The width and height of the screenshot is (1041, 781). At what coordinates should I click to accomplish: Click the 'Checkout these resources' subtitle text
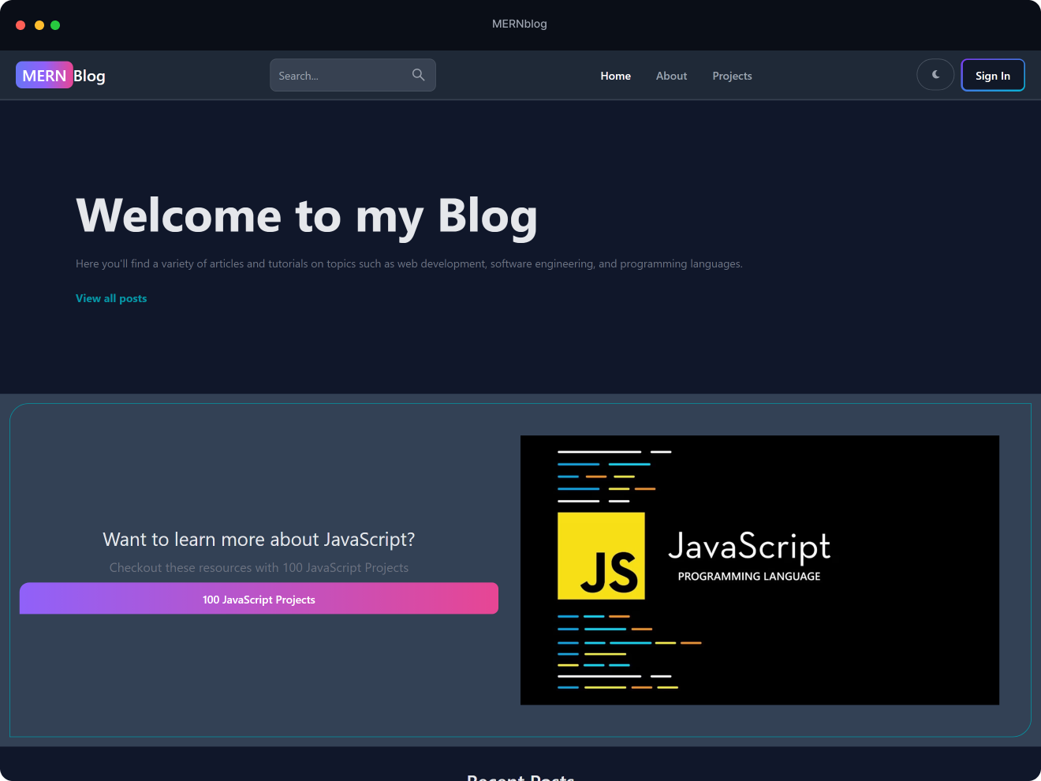(x=259, y=568)
